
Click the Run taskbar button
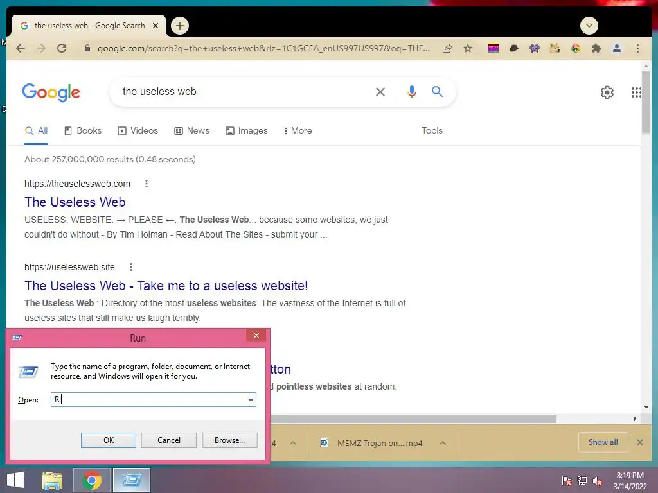pyautogui.click(x=131, y=480)
